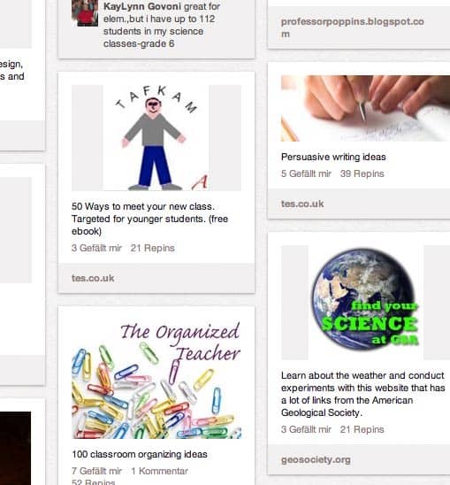The height and width of the screenshot is (485, 450).
Task: Open KayLynn Govoni's profile name link
Action: coord(142,6)
